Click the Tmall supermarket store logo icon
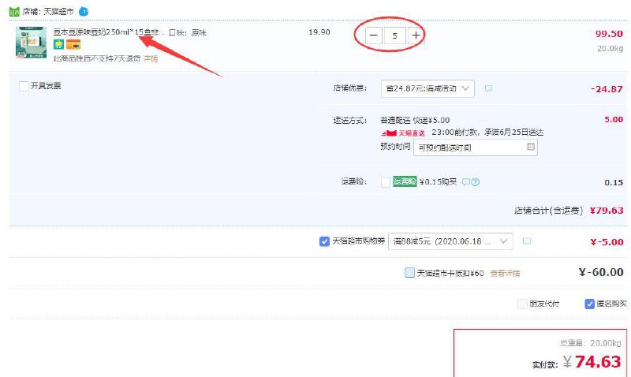 click(14, 12)
